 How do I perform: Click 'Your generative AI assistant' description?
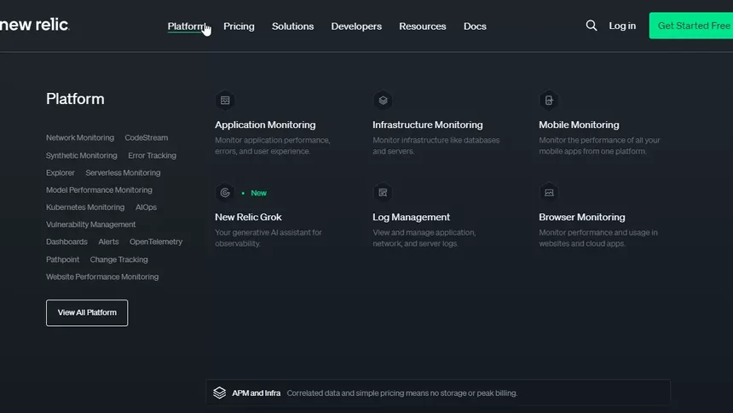point(268,238)
